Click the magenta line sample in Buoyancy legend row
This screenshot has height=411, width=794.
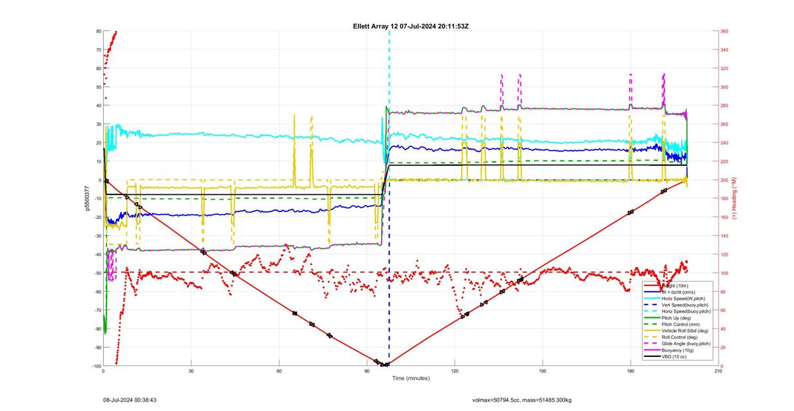coord(652,350)
